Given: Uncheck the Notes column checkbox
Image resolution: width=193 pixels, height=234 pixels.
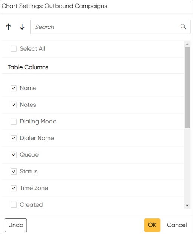Looking at the screenshot, I should [x=14, y=105].
